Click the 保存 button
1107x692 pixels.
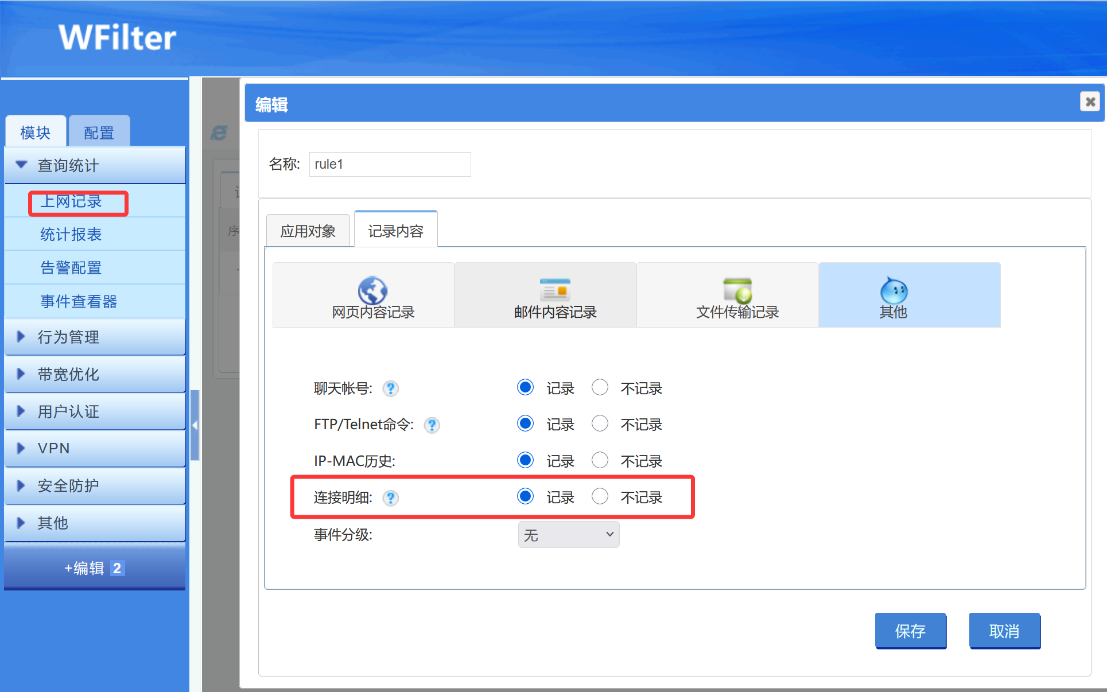click(x=911, y=631)
